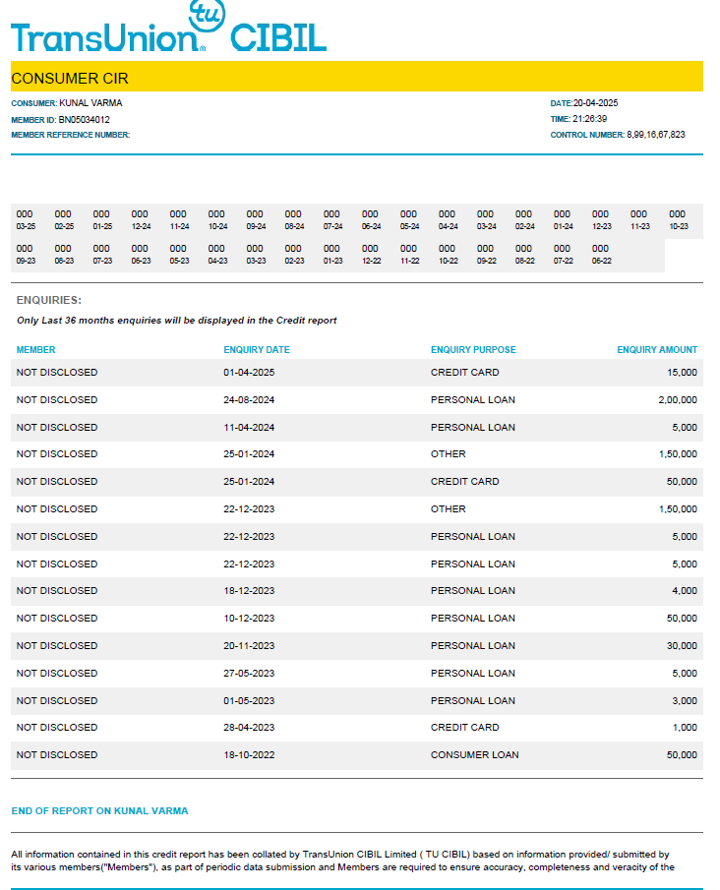The image size is (720, 890).
Task: Select enquiry date 10-12-2023
Action: tap(249, 619)
